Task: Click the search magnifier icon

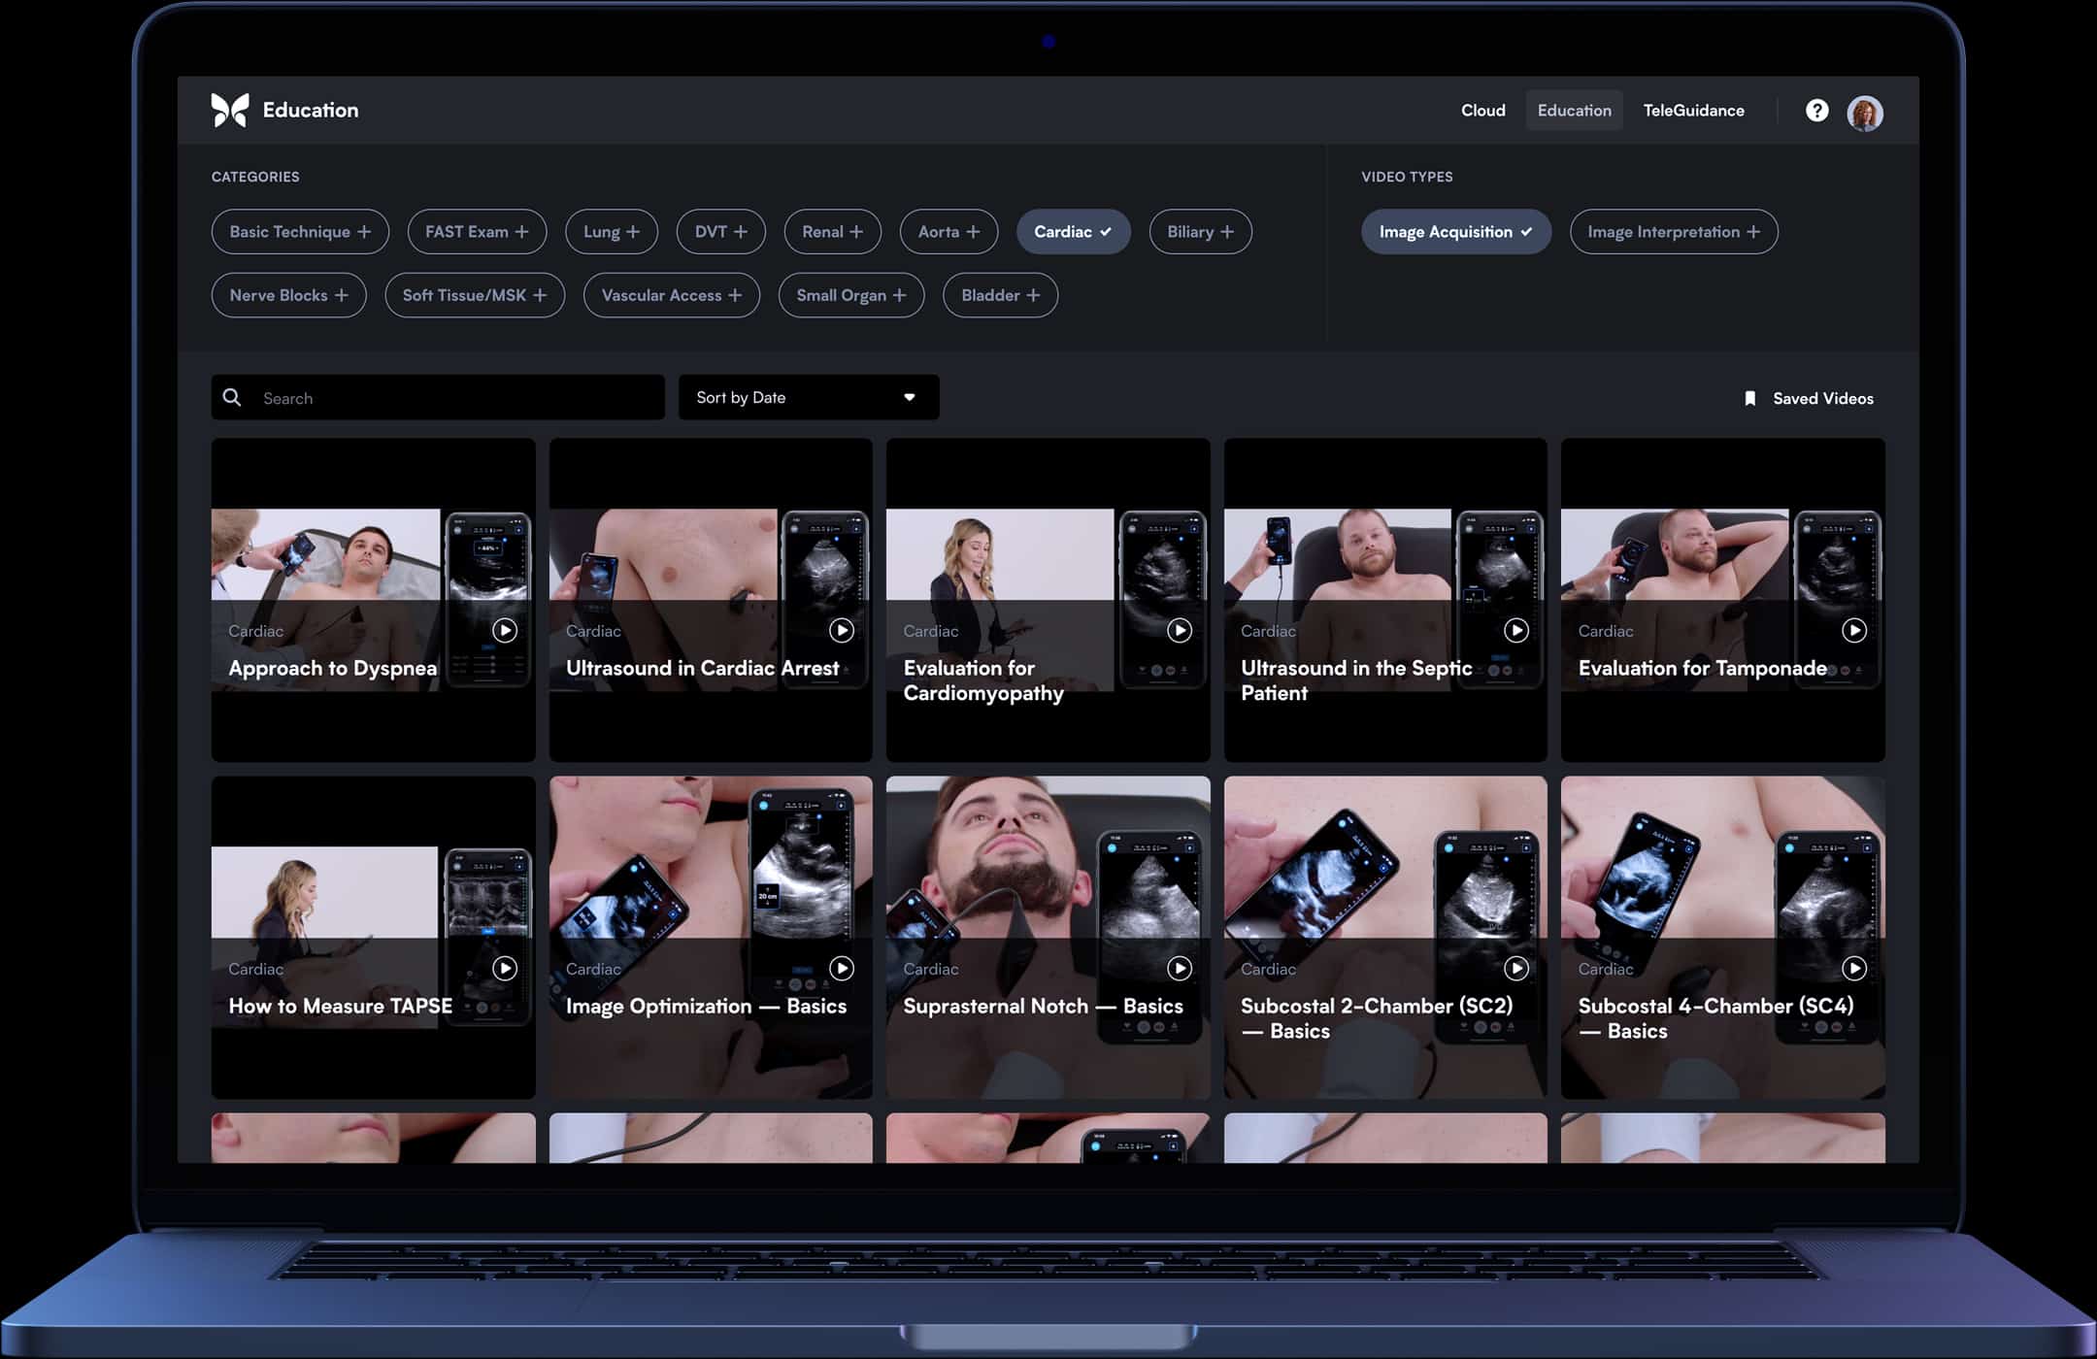Action: coord(232,397)
